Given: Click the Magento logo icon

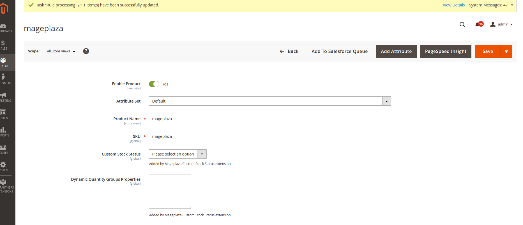Looking at the screenshot, I should 4,9.
